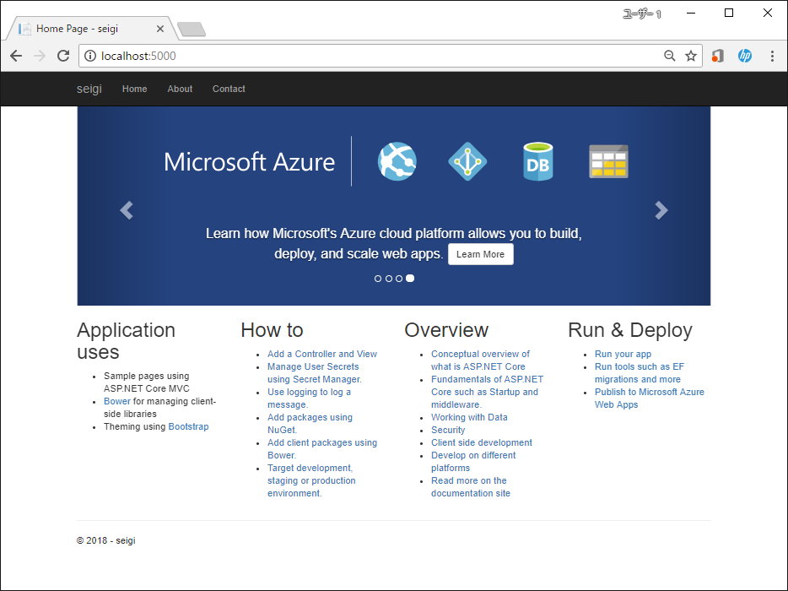788x591 pixels.
Task: Open the Chrome three-dot menu
Action: click(772, 56)
